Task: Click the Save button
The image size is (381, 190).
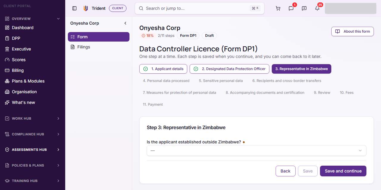Action: [x=308, y=171]
